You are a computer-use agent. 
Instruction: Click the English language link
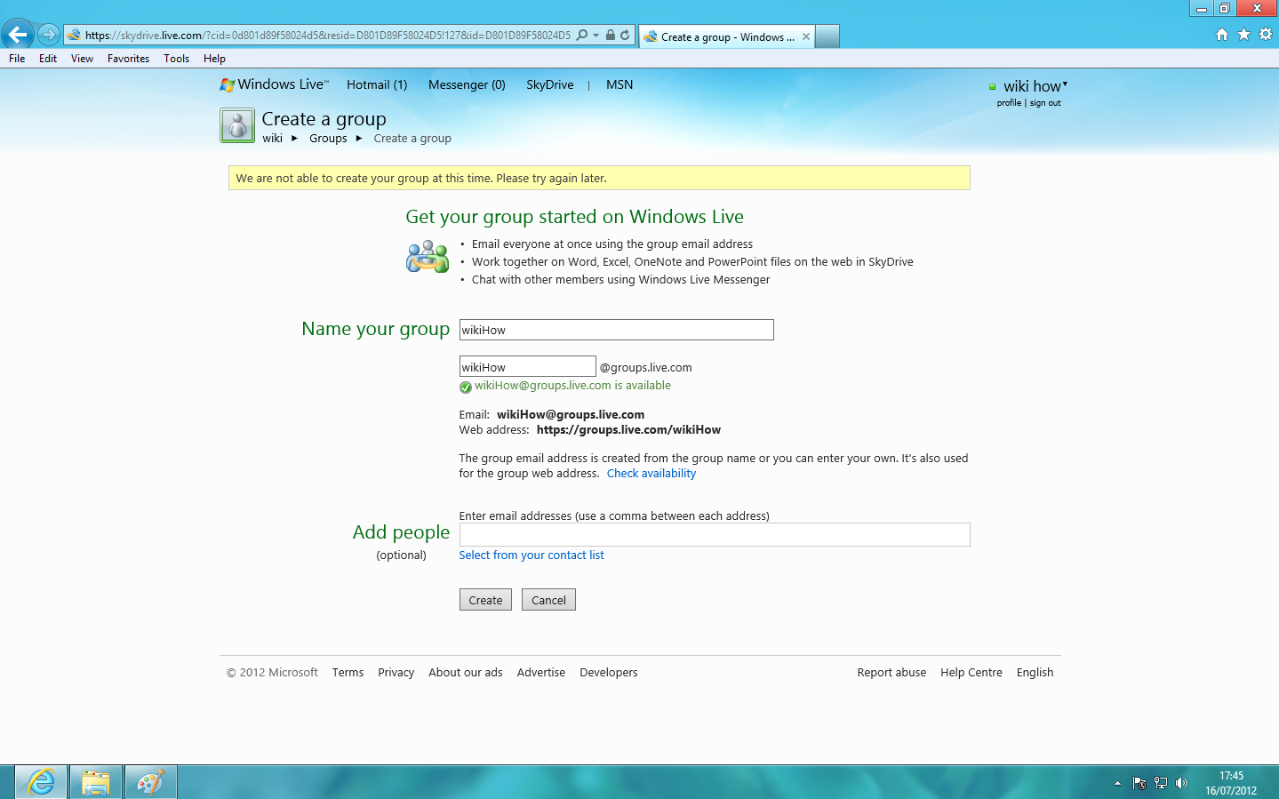click(x=1035, y=672)
